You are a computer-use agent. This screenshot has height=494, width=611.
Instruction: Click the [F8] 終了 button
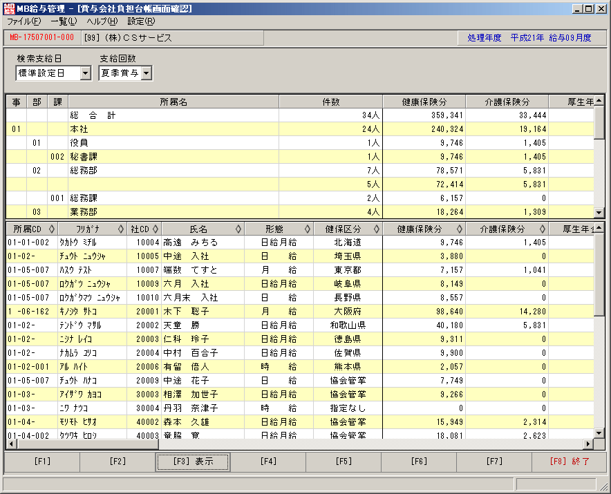tap(570, 462)
